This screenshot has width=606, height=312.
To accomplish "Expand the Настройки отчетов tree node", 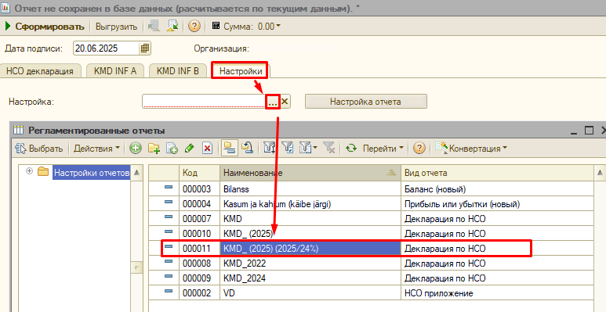I will [x=29, y=171].
